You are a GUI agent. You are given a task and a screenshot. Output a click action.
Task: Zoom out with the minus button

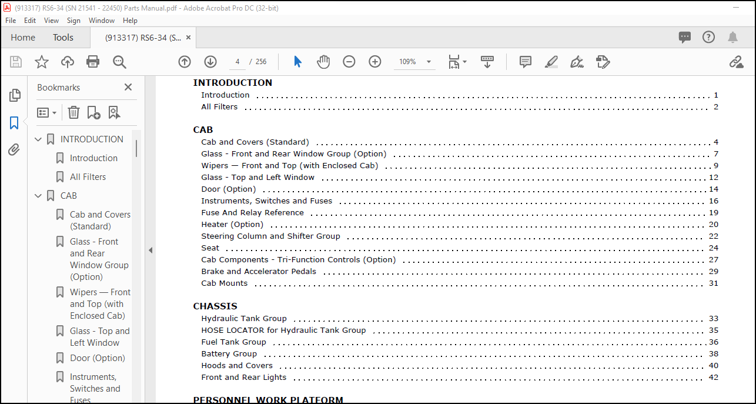click(349, 62)
